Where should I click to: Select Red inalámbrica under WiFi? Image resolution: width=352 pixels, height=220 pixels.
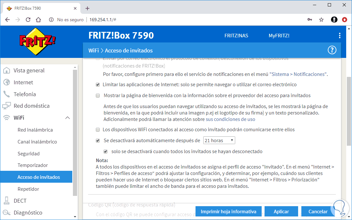point(35,130)
